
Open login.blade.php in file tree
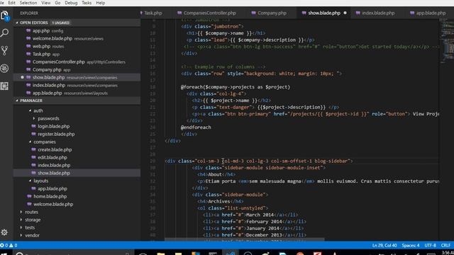click(x=77, y=126)
